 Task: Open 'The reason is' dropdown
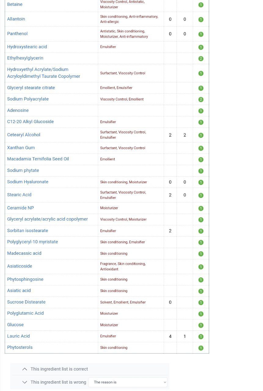[128, 382]
